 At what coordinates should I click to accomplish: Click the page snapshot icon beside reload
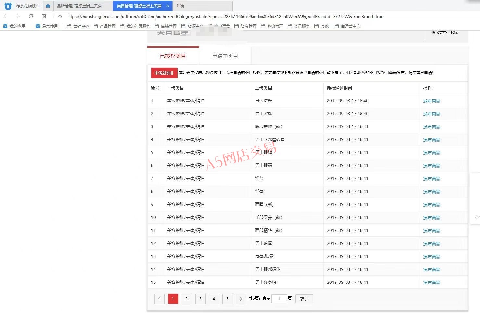click(x=44, y=16)
